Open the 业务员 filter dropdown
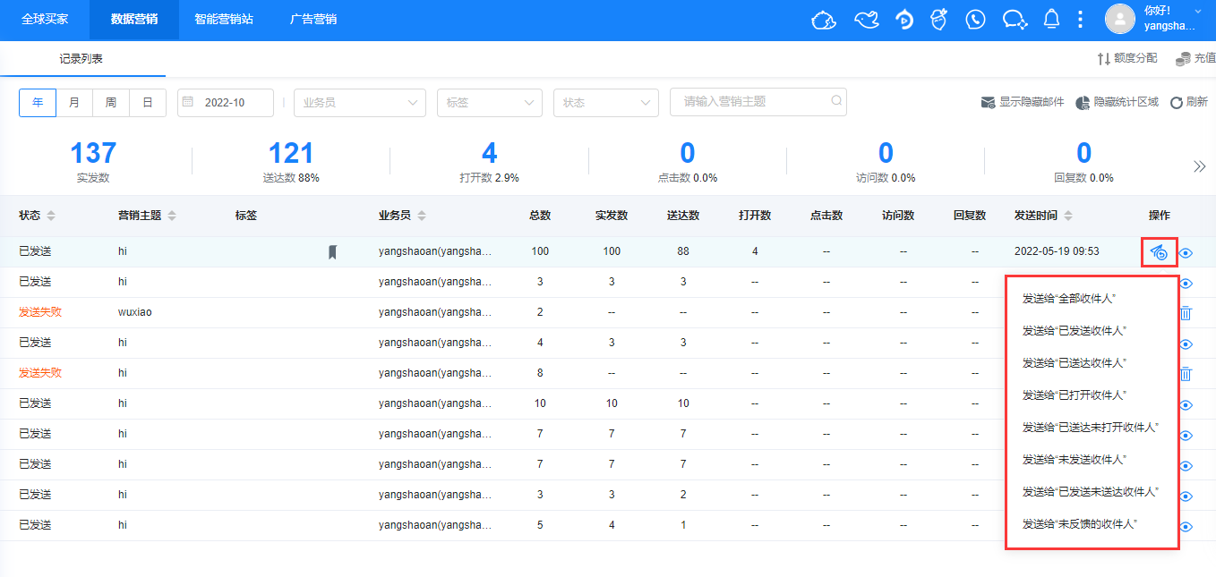1216x577 pixels. tap(360, 103)
